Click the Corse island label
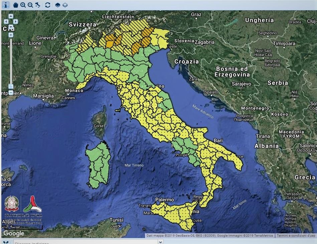The width and height of the screenshot is (317, 244). click(99, 126)
